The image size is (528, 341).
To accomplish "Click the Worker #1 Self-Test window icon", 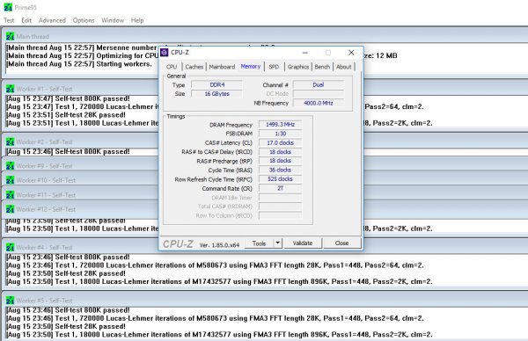I will (x=10, y=89).
